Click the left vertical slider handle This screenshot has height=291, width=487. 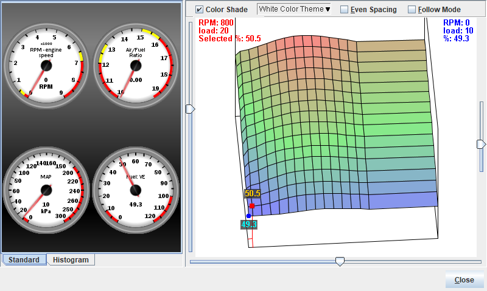pyautogui.click(x=190, y=109)
